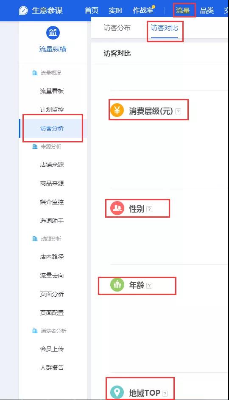Open help question mark next to 性别
The width and height of the screenshot is (229, 400).
pyautogui.click(x=149, y=209)
